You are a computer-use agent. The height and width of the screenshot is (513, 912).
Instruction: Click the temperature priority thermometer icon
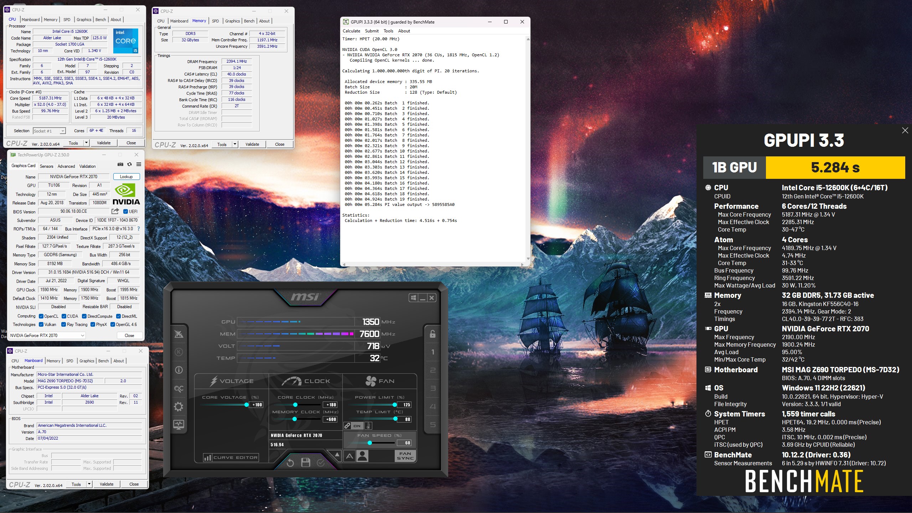(x=368, y=426)
